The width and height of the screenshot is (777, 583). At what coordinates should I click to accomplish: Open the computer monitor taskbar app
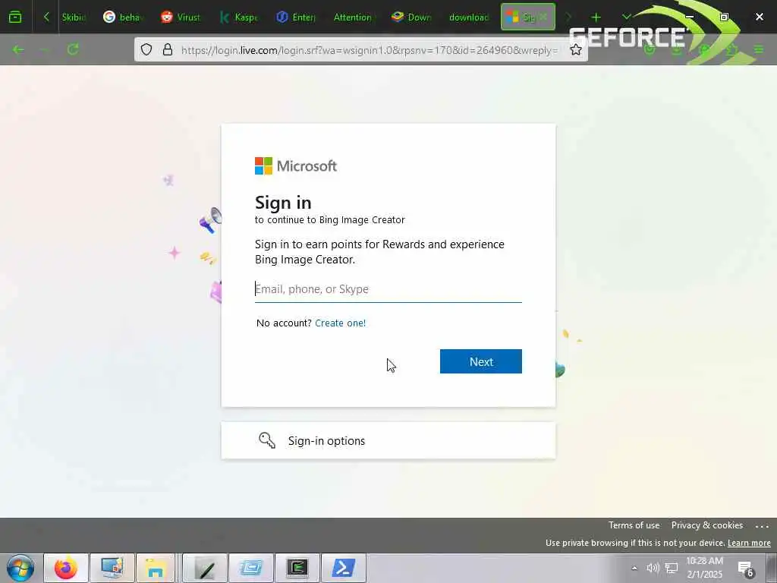112,568
